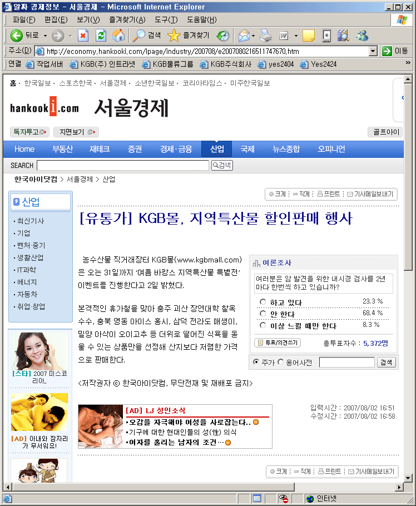
Task: Stop page loading with red X icon
Action: (x=83, y=36)
